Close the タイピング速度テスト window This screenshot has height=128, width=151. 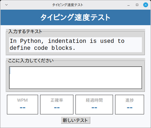click(x=146, y=5)
